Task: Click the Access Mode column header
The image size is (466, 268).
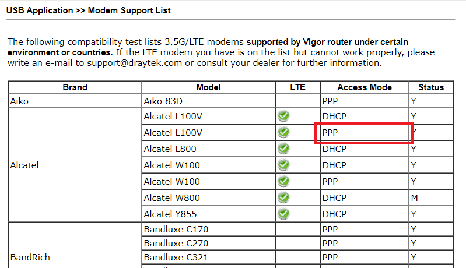Action: pos(365,87)
